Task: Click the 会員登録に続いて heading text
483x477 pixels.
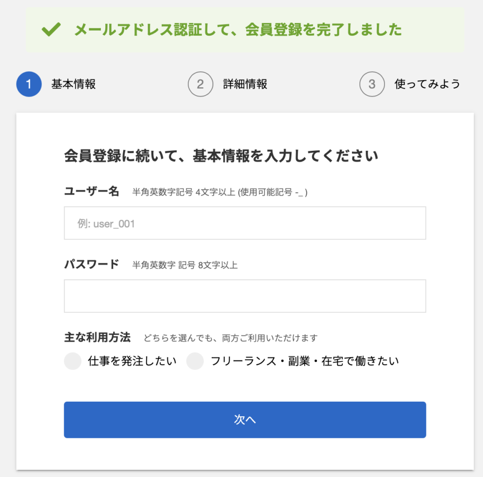Action: click(221, 156)
